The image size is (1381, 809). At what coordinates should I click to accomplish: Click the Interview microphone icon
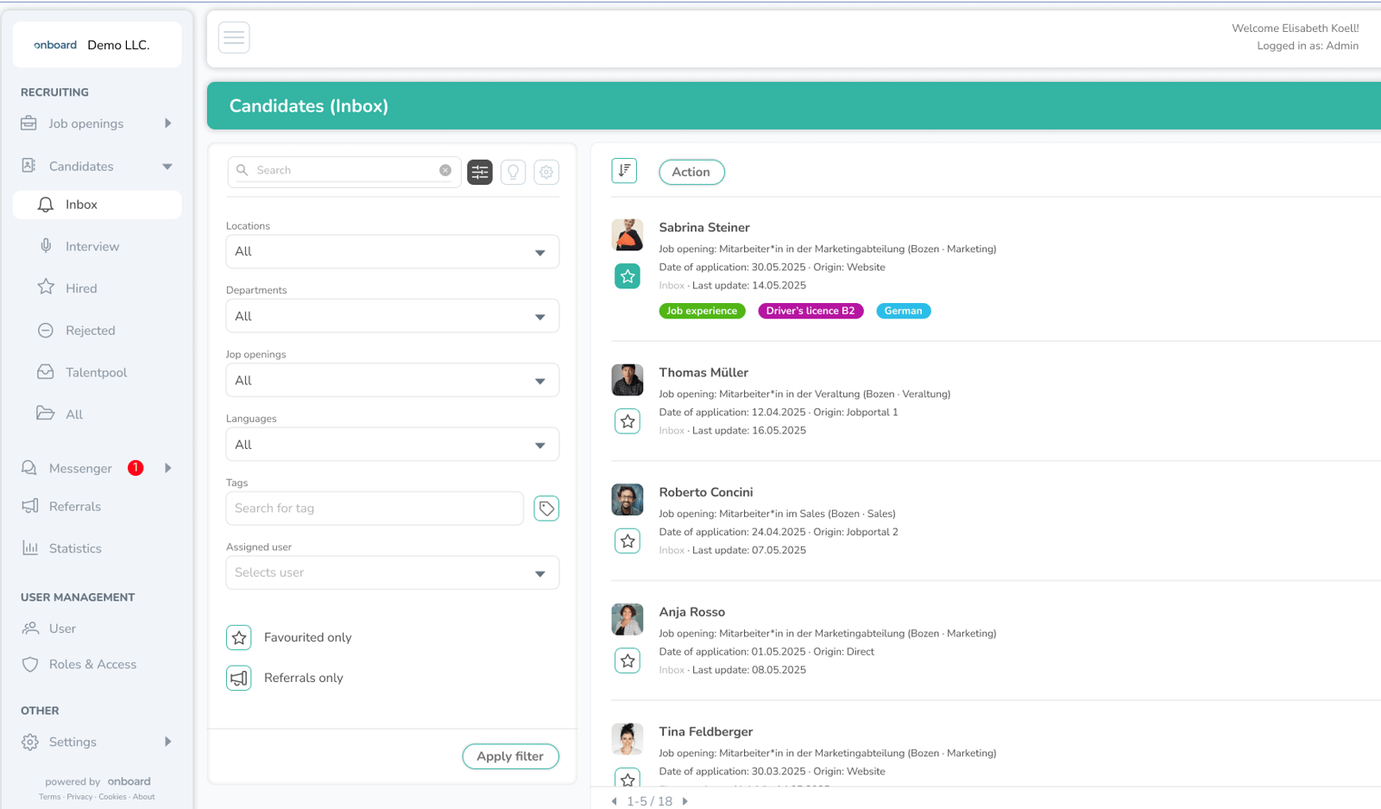pyautogui.click(x=46, y=246)
